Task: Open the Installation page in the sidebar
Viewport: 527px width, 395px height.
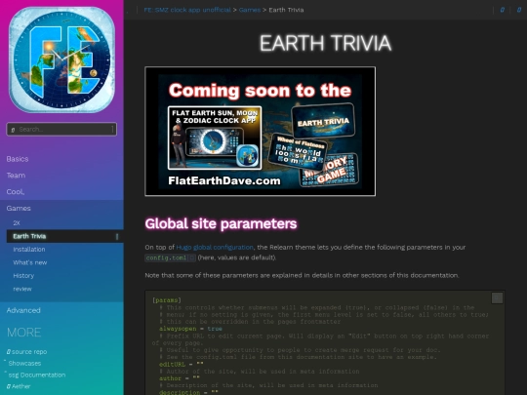Action: [29, 250]
